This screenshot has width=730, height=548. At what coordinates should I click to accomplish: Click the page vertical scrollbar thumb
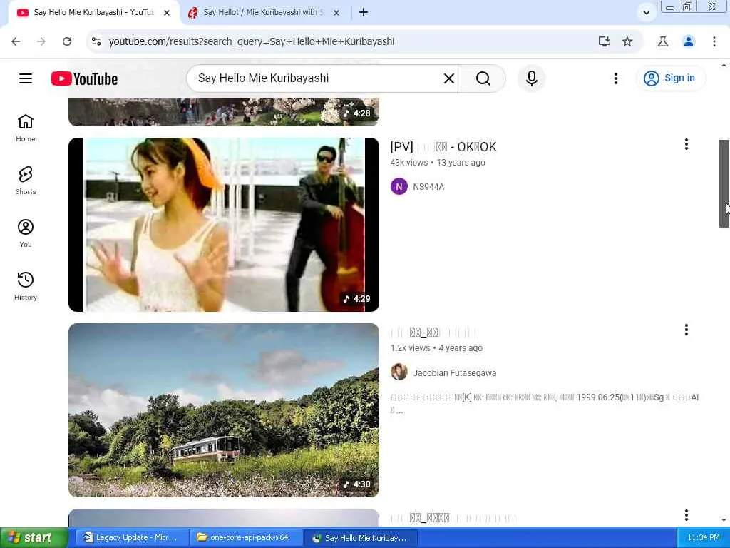click(724, 183)
